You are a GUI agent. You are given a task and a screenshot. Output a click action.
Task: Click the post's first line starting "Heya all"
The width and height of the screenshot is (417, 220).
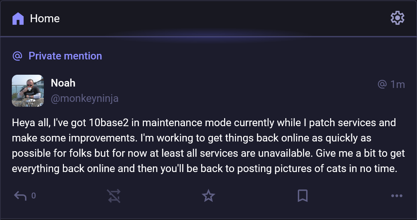204,123
